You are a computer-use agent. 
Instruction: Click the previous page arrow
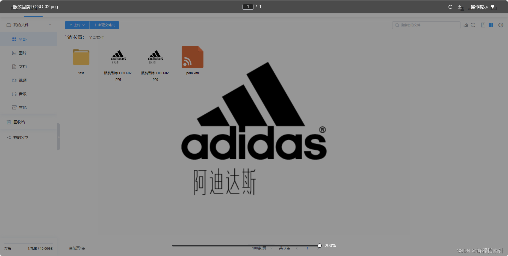tap(297, 248)
